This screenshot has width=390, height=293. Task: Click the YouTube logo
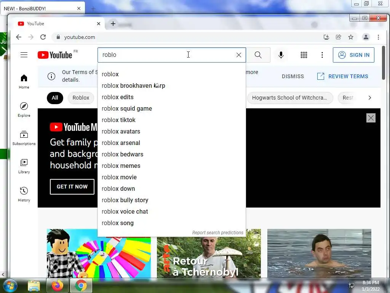coord(55,55)
